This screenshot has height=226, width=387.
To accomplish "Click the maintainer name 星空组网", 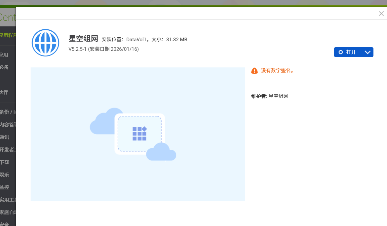I will (279, 96).
